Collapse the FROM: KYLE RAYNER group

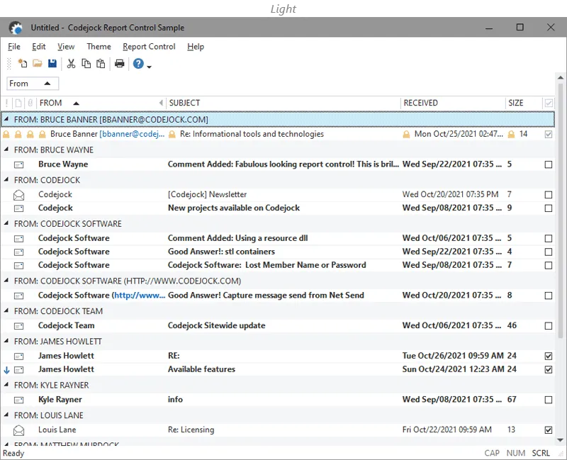(x=6, y=384)
